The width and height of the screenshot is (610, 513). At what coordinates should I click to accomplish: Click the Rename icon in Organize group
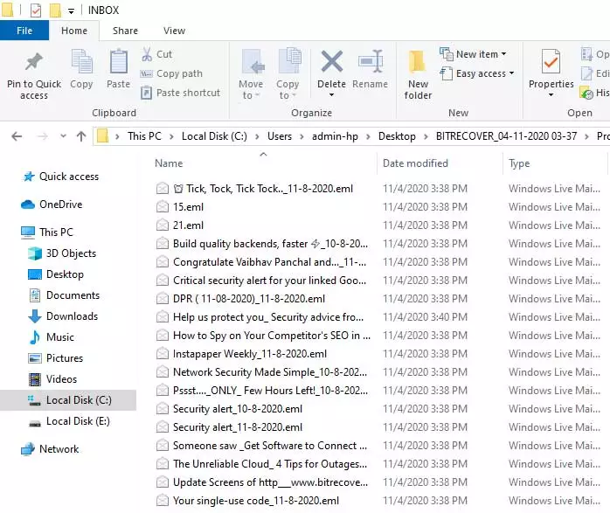(370, 63)
